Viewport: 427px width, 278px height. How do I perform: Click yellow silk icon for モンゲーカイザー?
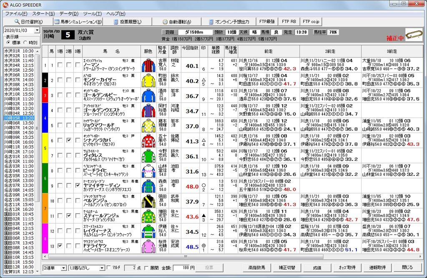148,80
